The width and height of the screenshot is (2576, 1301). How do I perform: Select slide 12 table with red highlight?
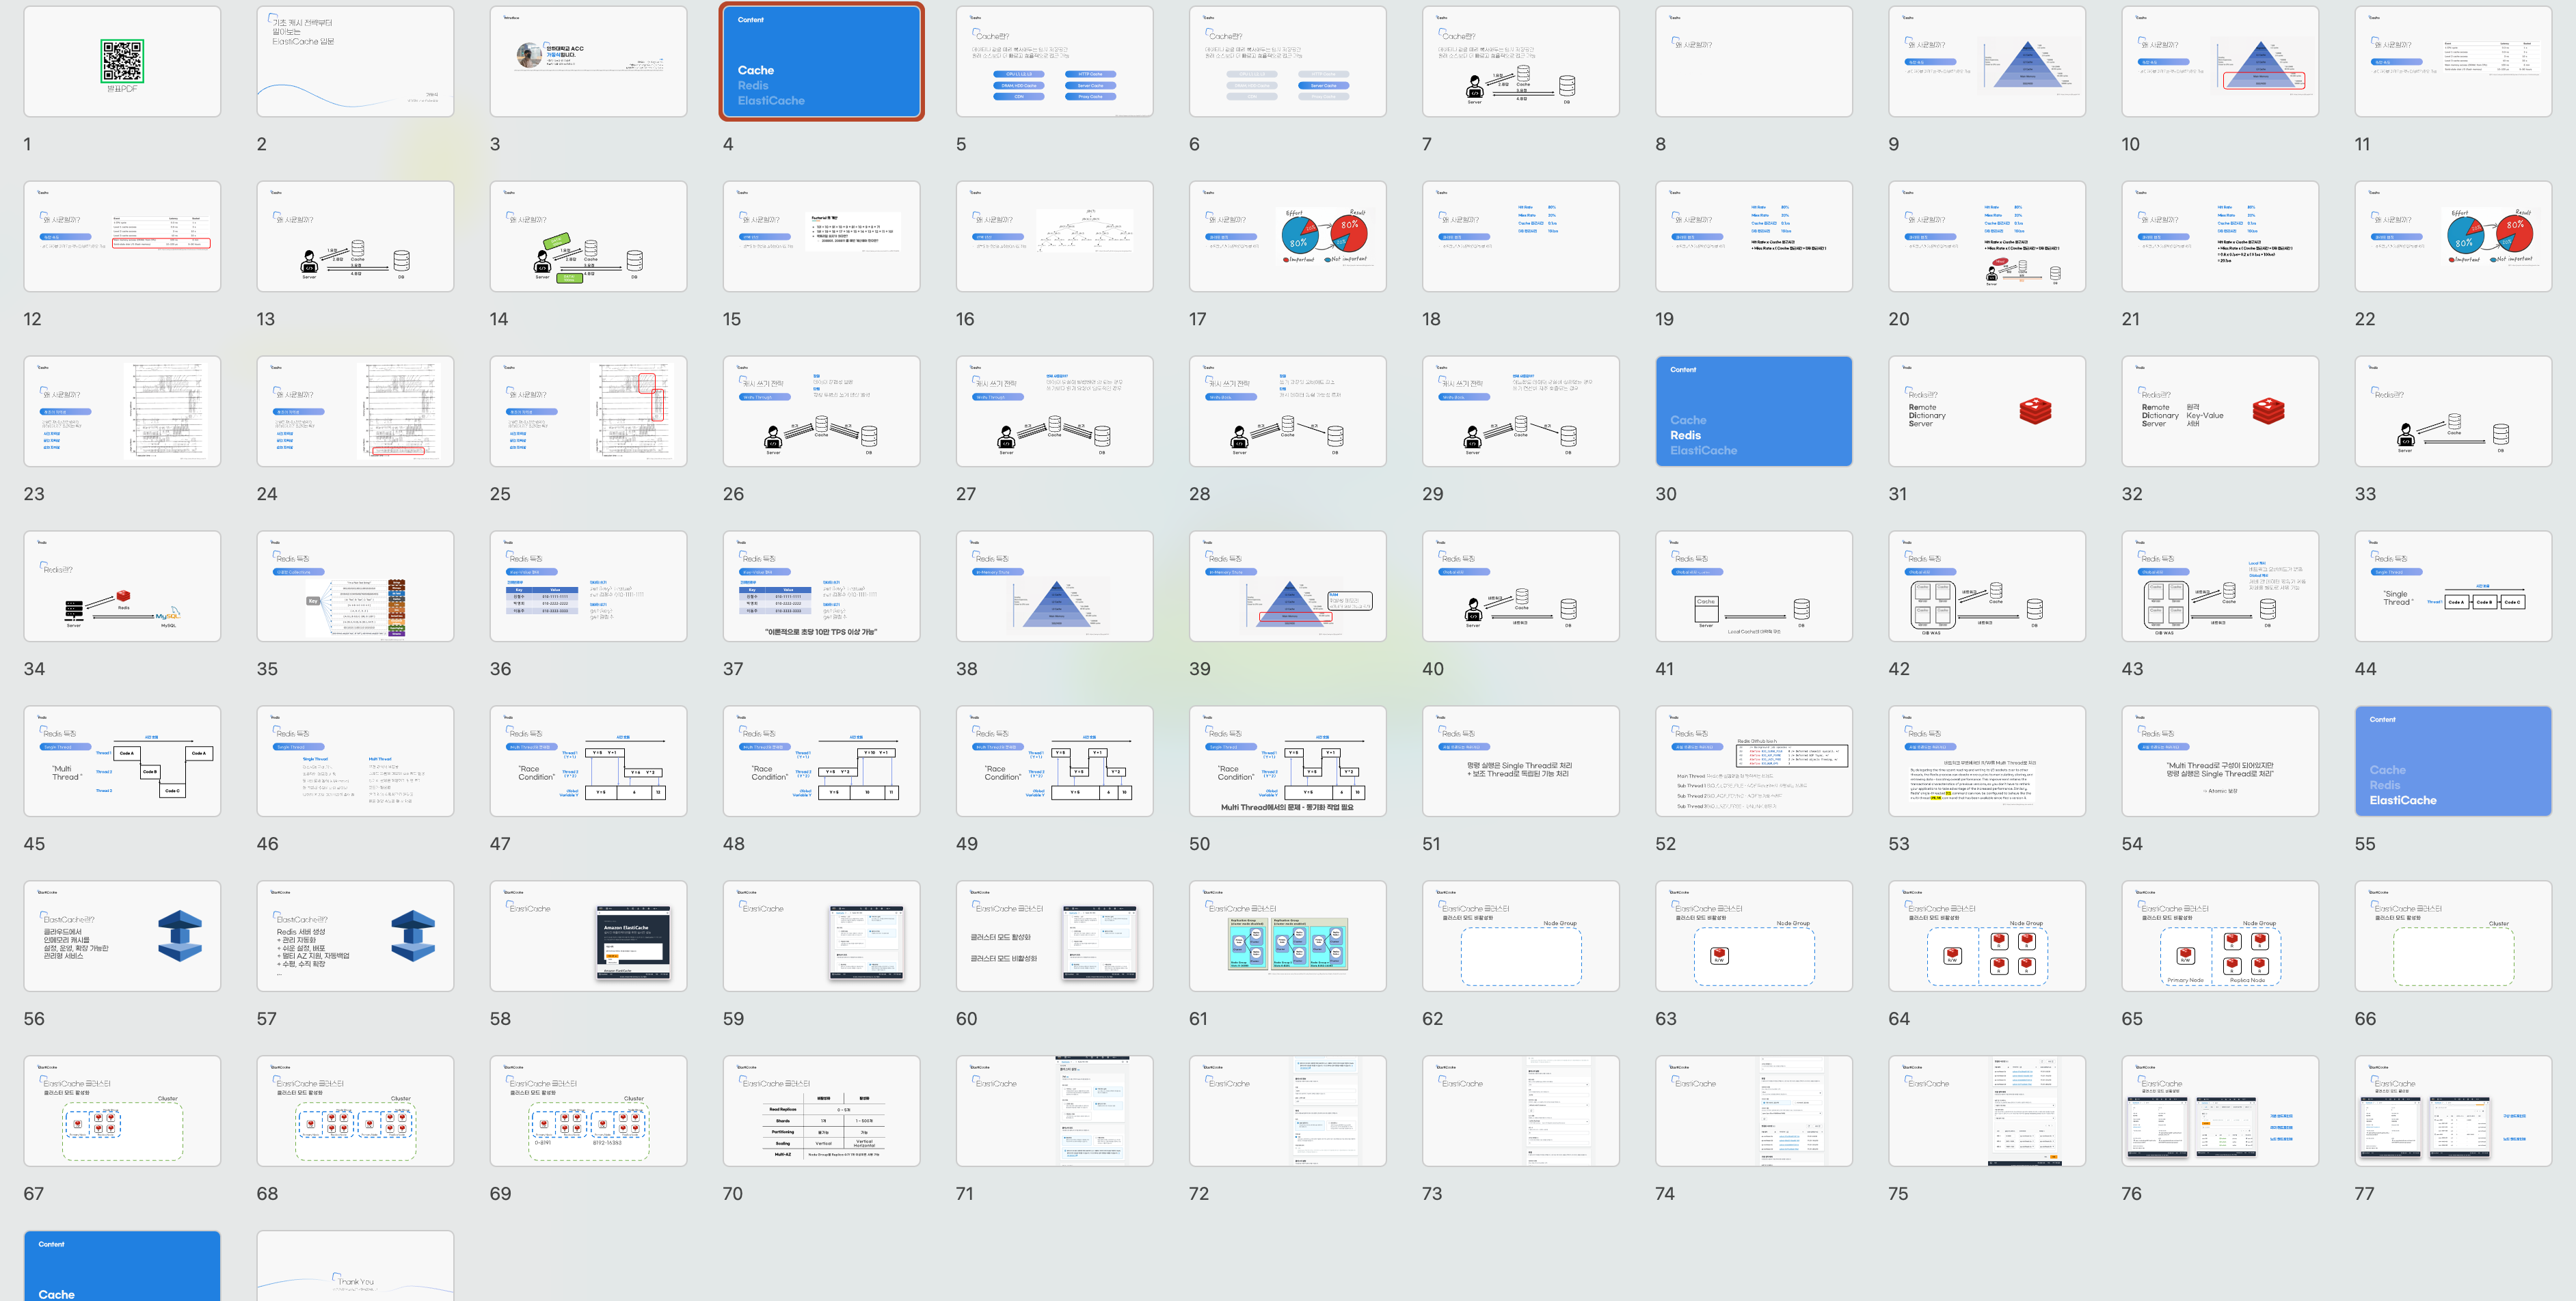(122, 236)
